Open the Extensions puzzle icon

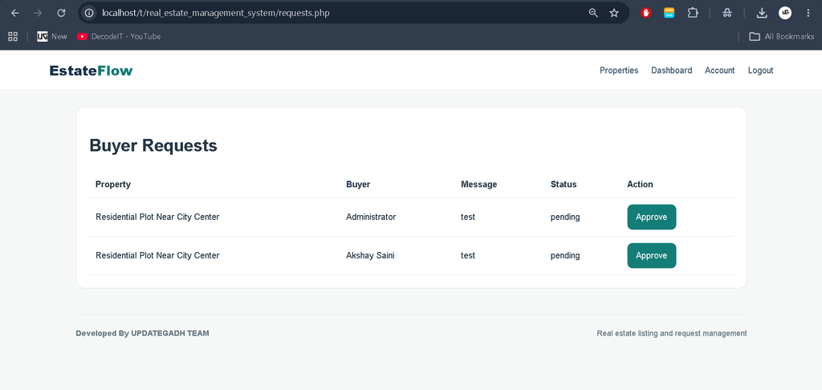(693, 13)
